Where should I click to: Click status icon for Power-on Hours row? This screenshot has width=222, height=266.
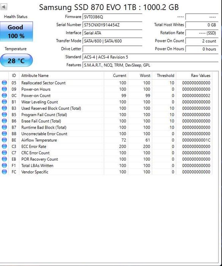click(4, 89)
